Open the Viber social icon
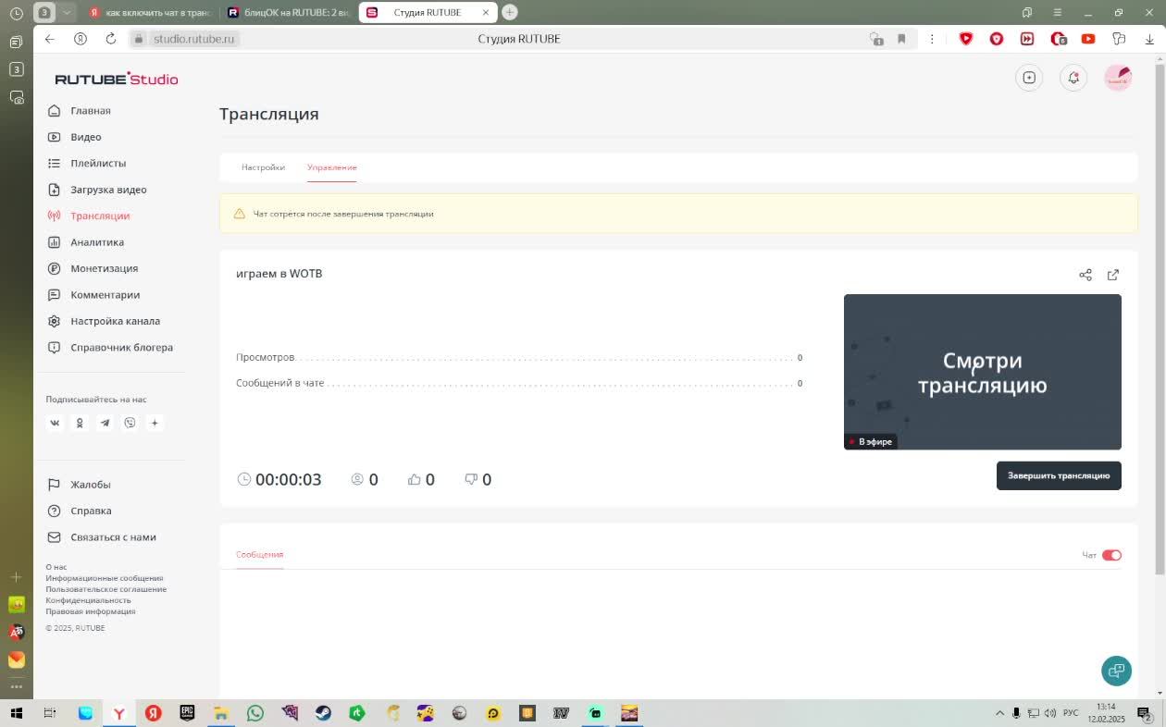This screenshot has width=1166, height=727. click(x=130, y=423)
